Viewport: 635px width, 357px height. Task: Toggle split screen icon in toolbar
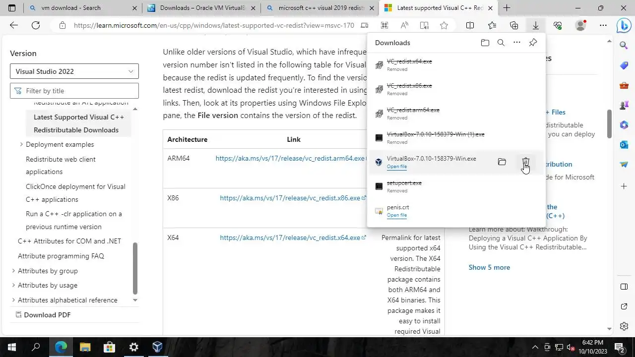point(470,25)
